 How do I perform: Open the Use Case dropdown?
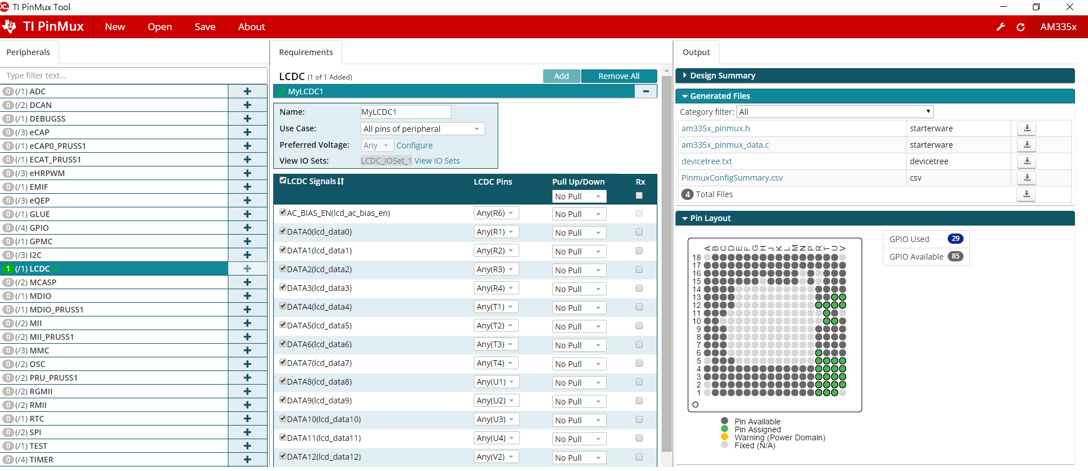point(423,129)
